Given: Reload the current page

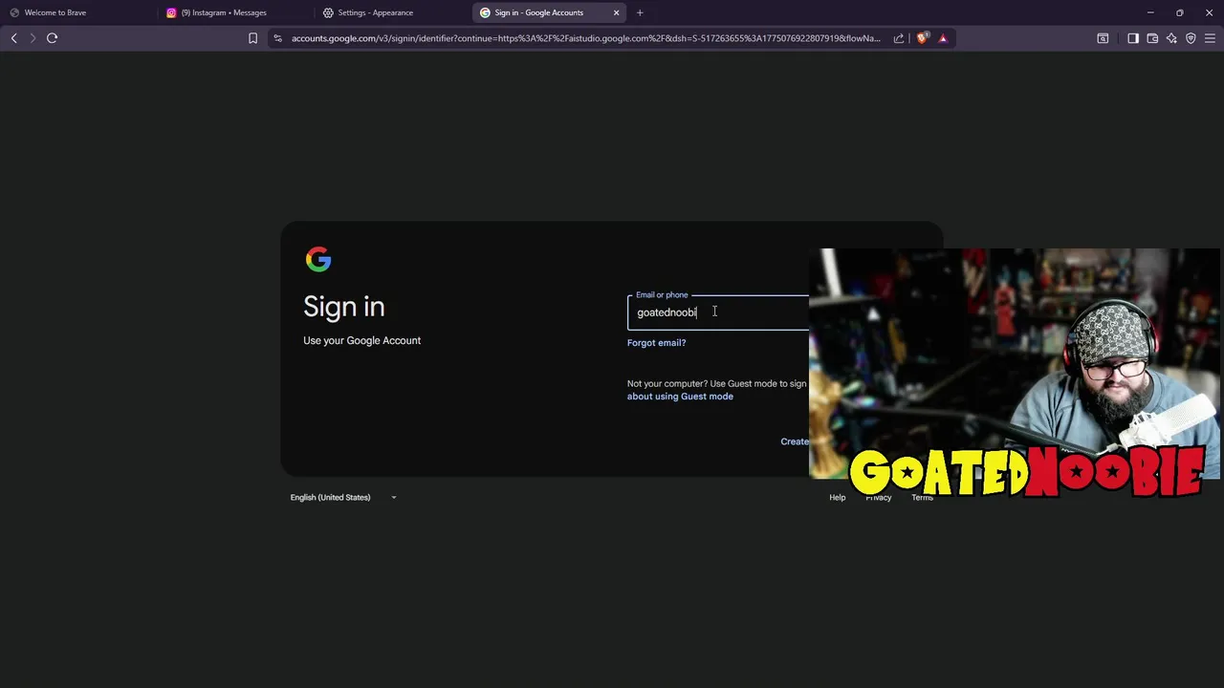Looking at the screenshot, I should click(53, 38).
